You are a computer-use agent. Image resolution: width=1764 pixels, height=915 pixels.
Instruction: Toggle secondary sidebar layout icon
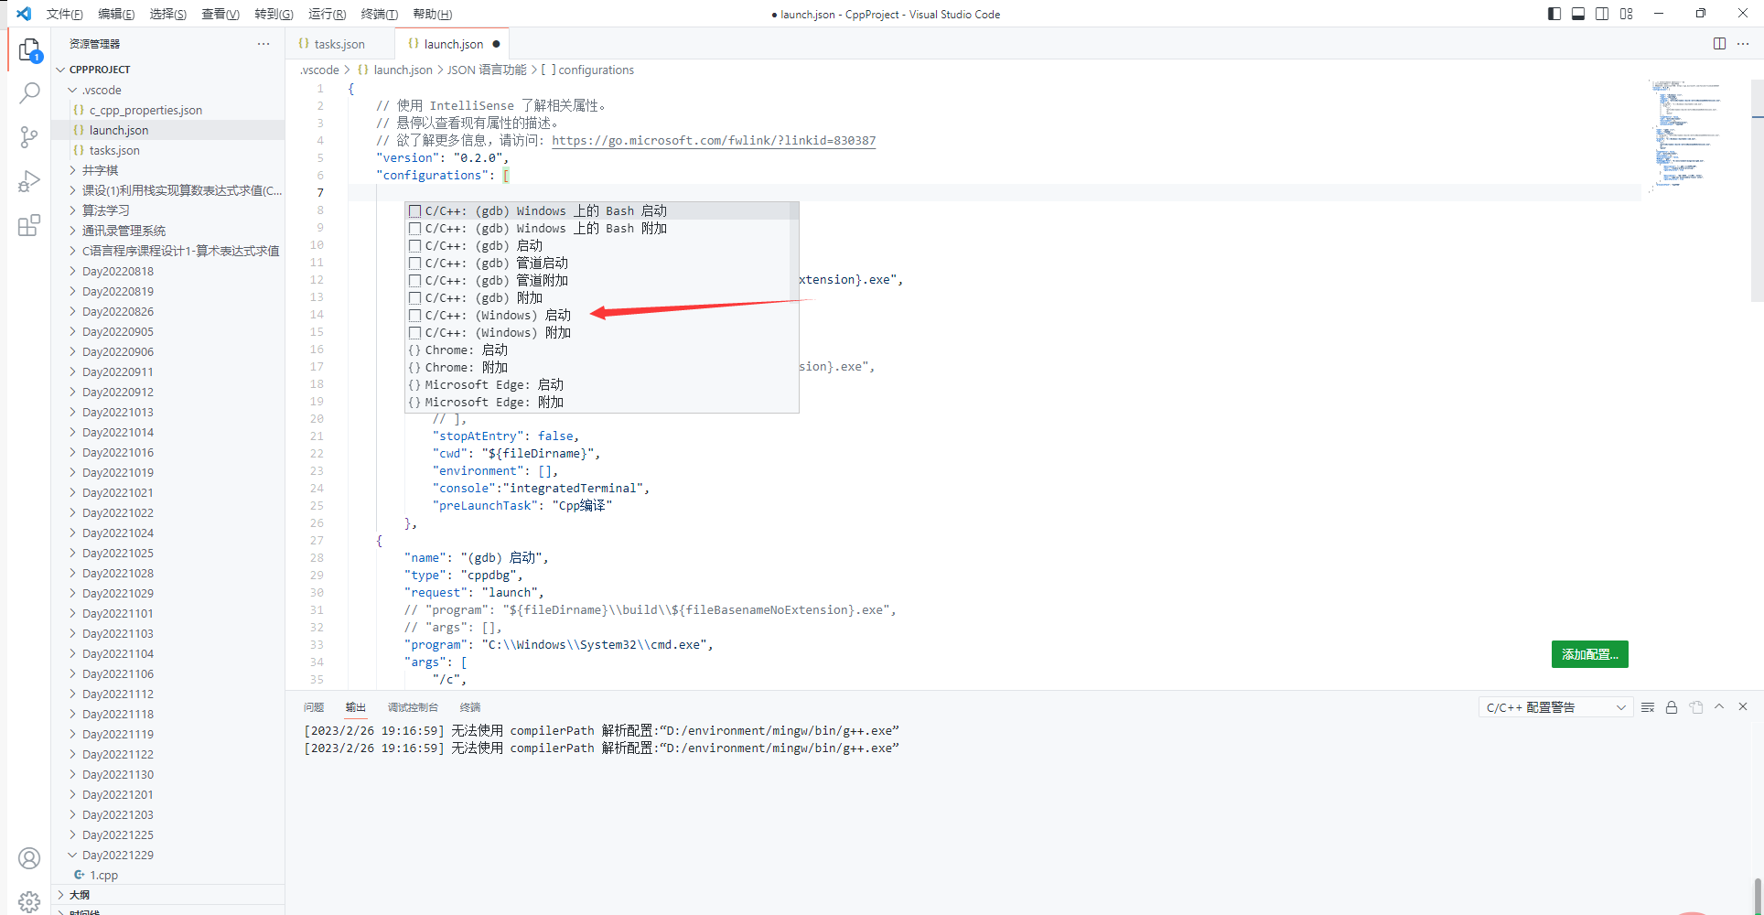(x=1602, y=14)
